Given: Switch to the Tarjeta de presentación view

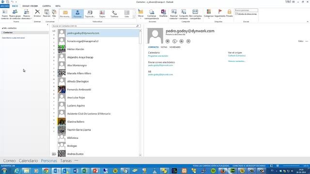Looking at the screenshot, I should point(90,14).
